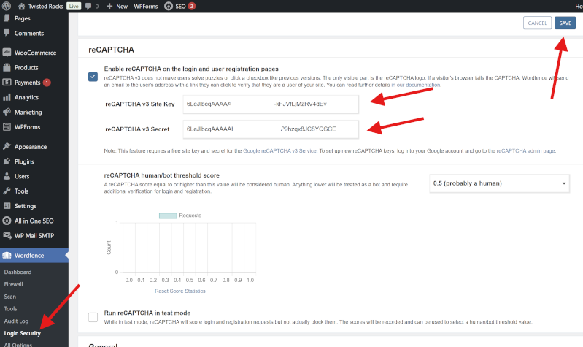Click the WooCommerce sidebar icon
The height and width of the screenshot is (347, 583).
[x=7, y=53]
